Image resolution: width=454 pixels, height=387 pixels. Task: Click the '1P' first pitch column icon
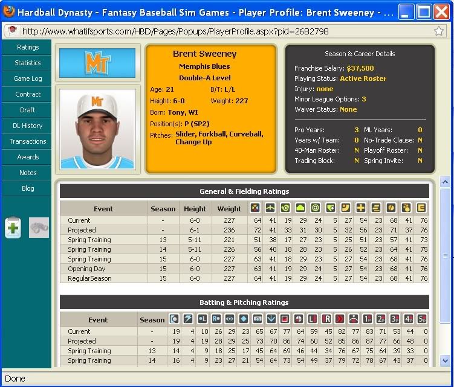368,319
